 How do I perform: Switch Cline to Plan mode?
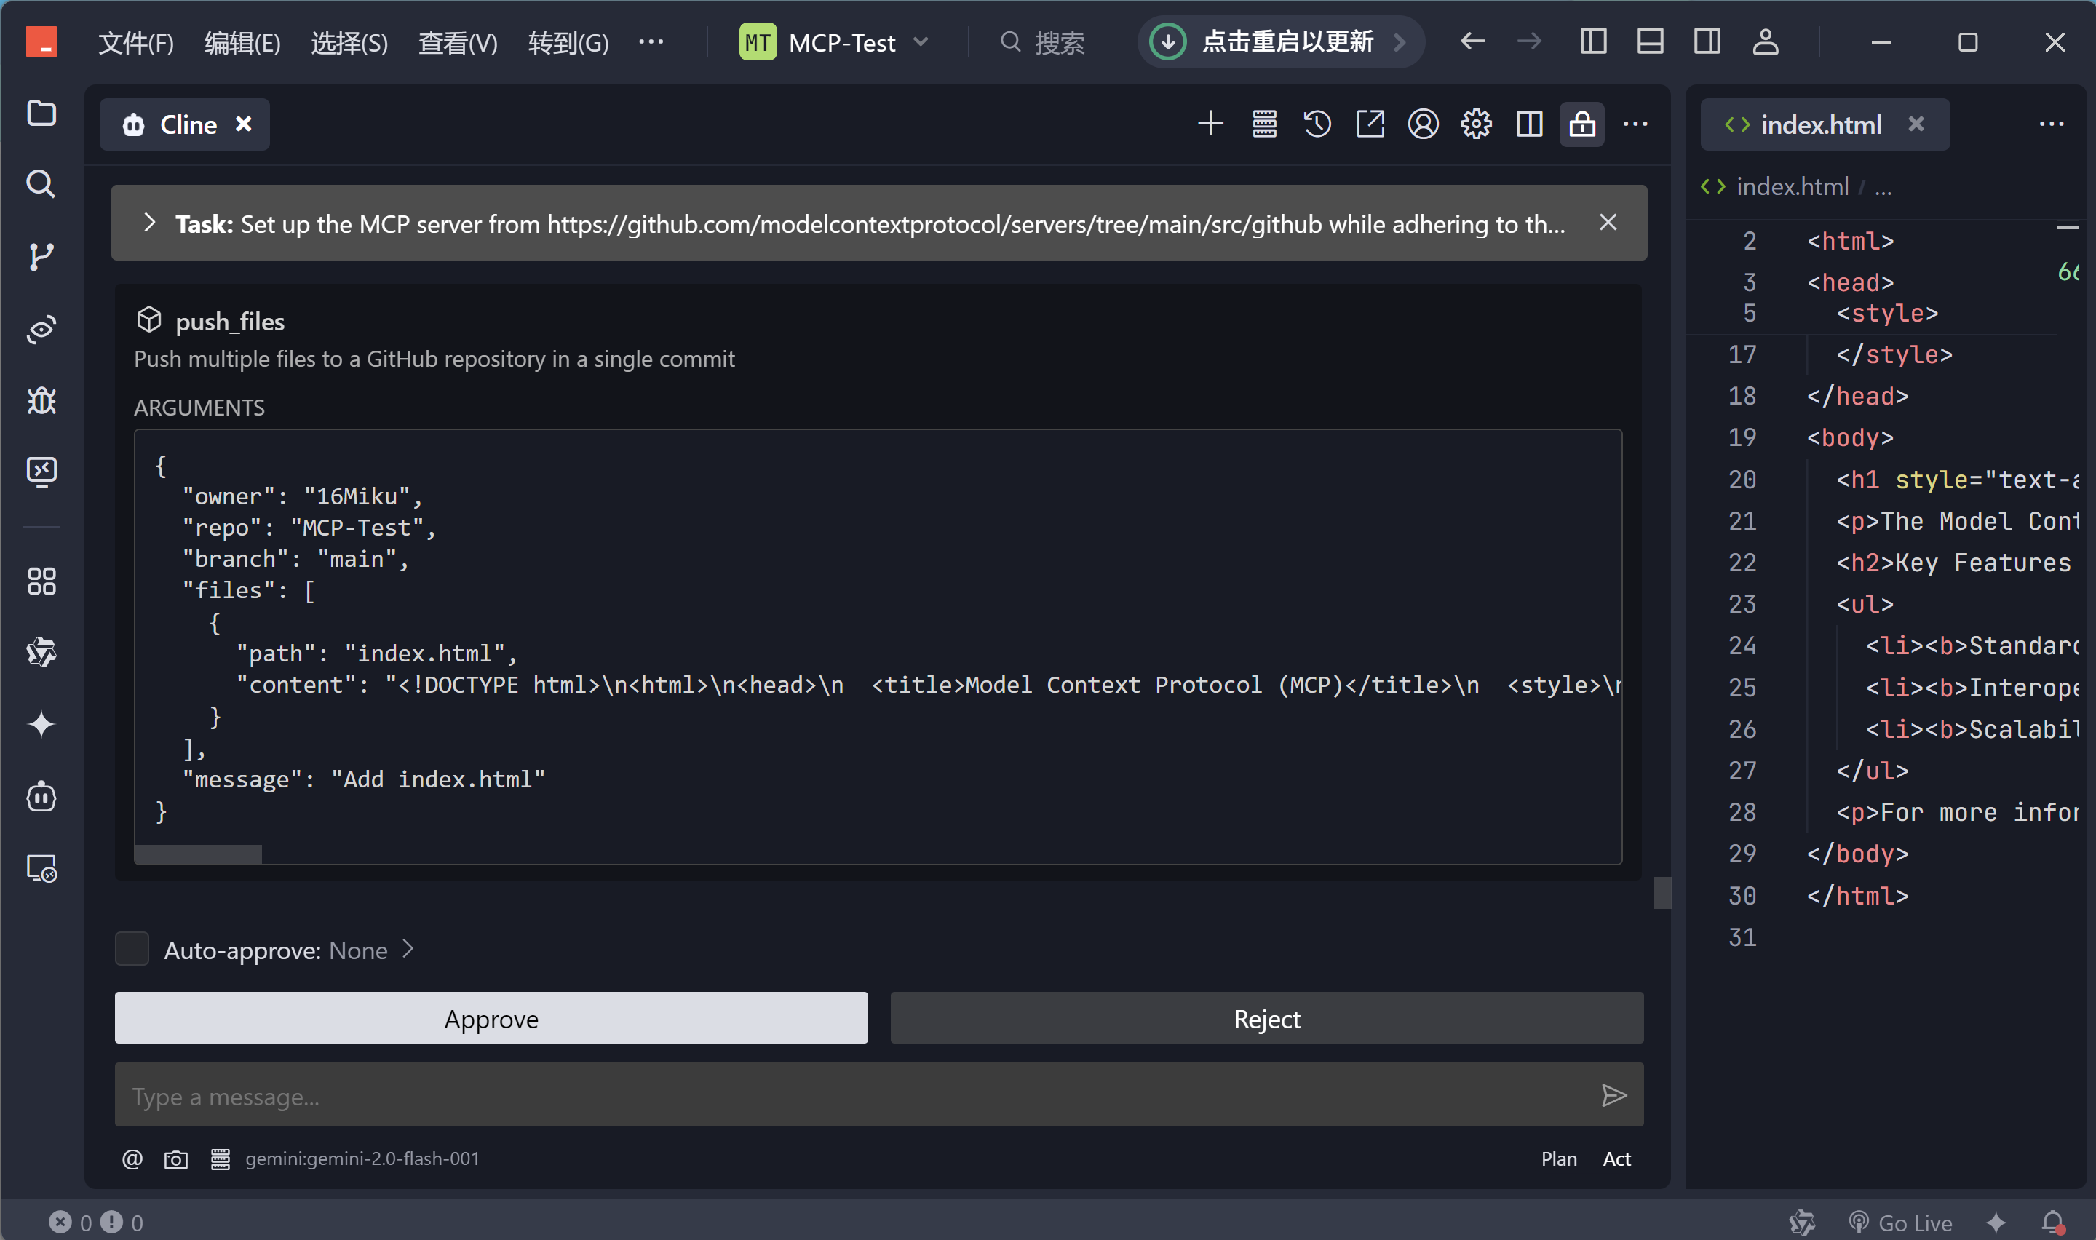1558,1160
